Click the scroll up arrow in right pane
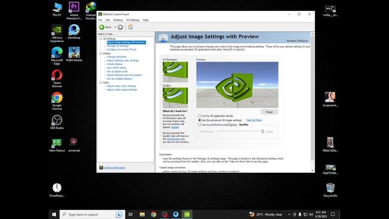This screenshot has height=219, width=389. click(x=312, y=34)
